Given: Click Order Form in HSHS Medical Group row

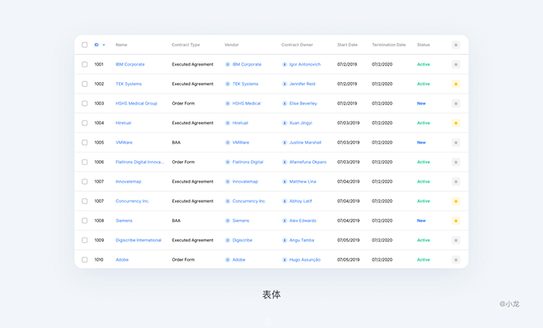Looking at the screenshot, I should [183, 104].
